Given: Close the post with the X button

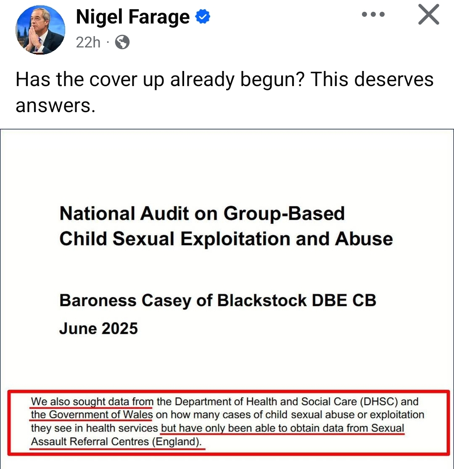Looking at the screenshot, I should [429, 15].
